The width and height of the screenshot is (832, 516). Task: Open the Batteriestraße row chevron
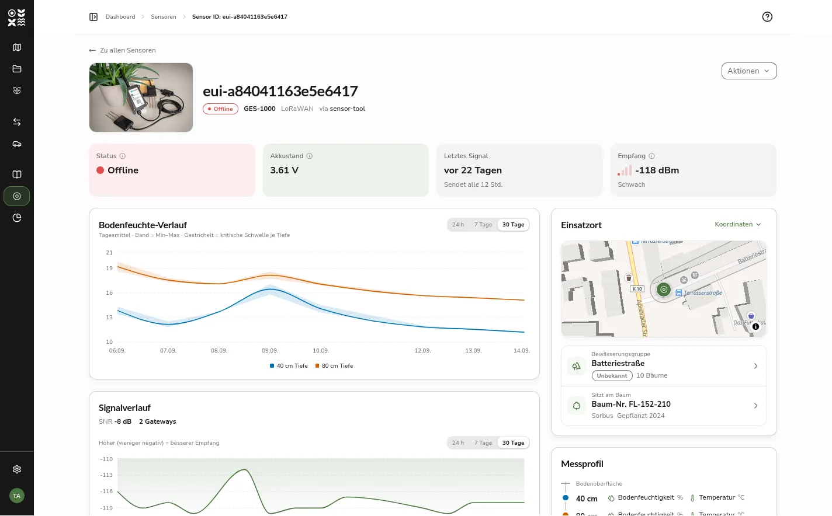[755, 366]
